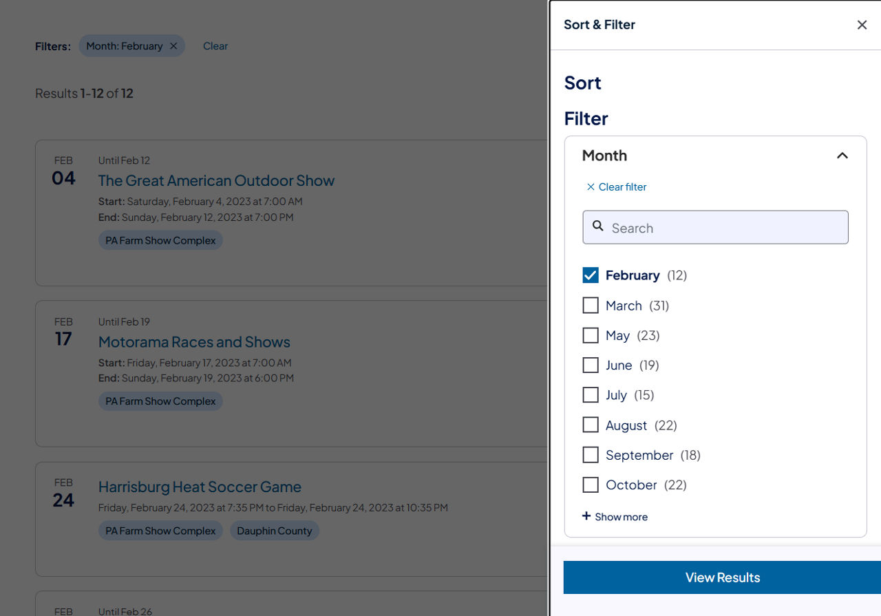Viewport: 881px width, 616px height.
Task: Remove the Month: February filter chip
Action: [173, 46]
